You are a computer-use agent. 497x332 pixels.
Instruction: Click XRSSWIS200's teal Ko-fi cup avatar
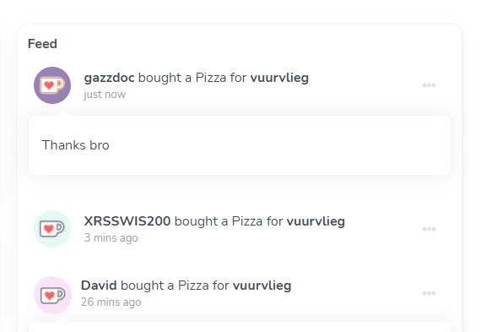pyautogui.click(x=52, y=229)
